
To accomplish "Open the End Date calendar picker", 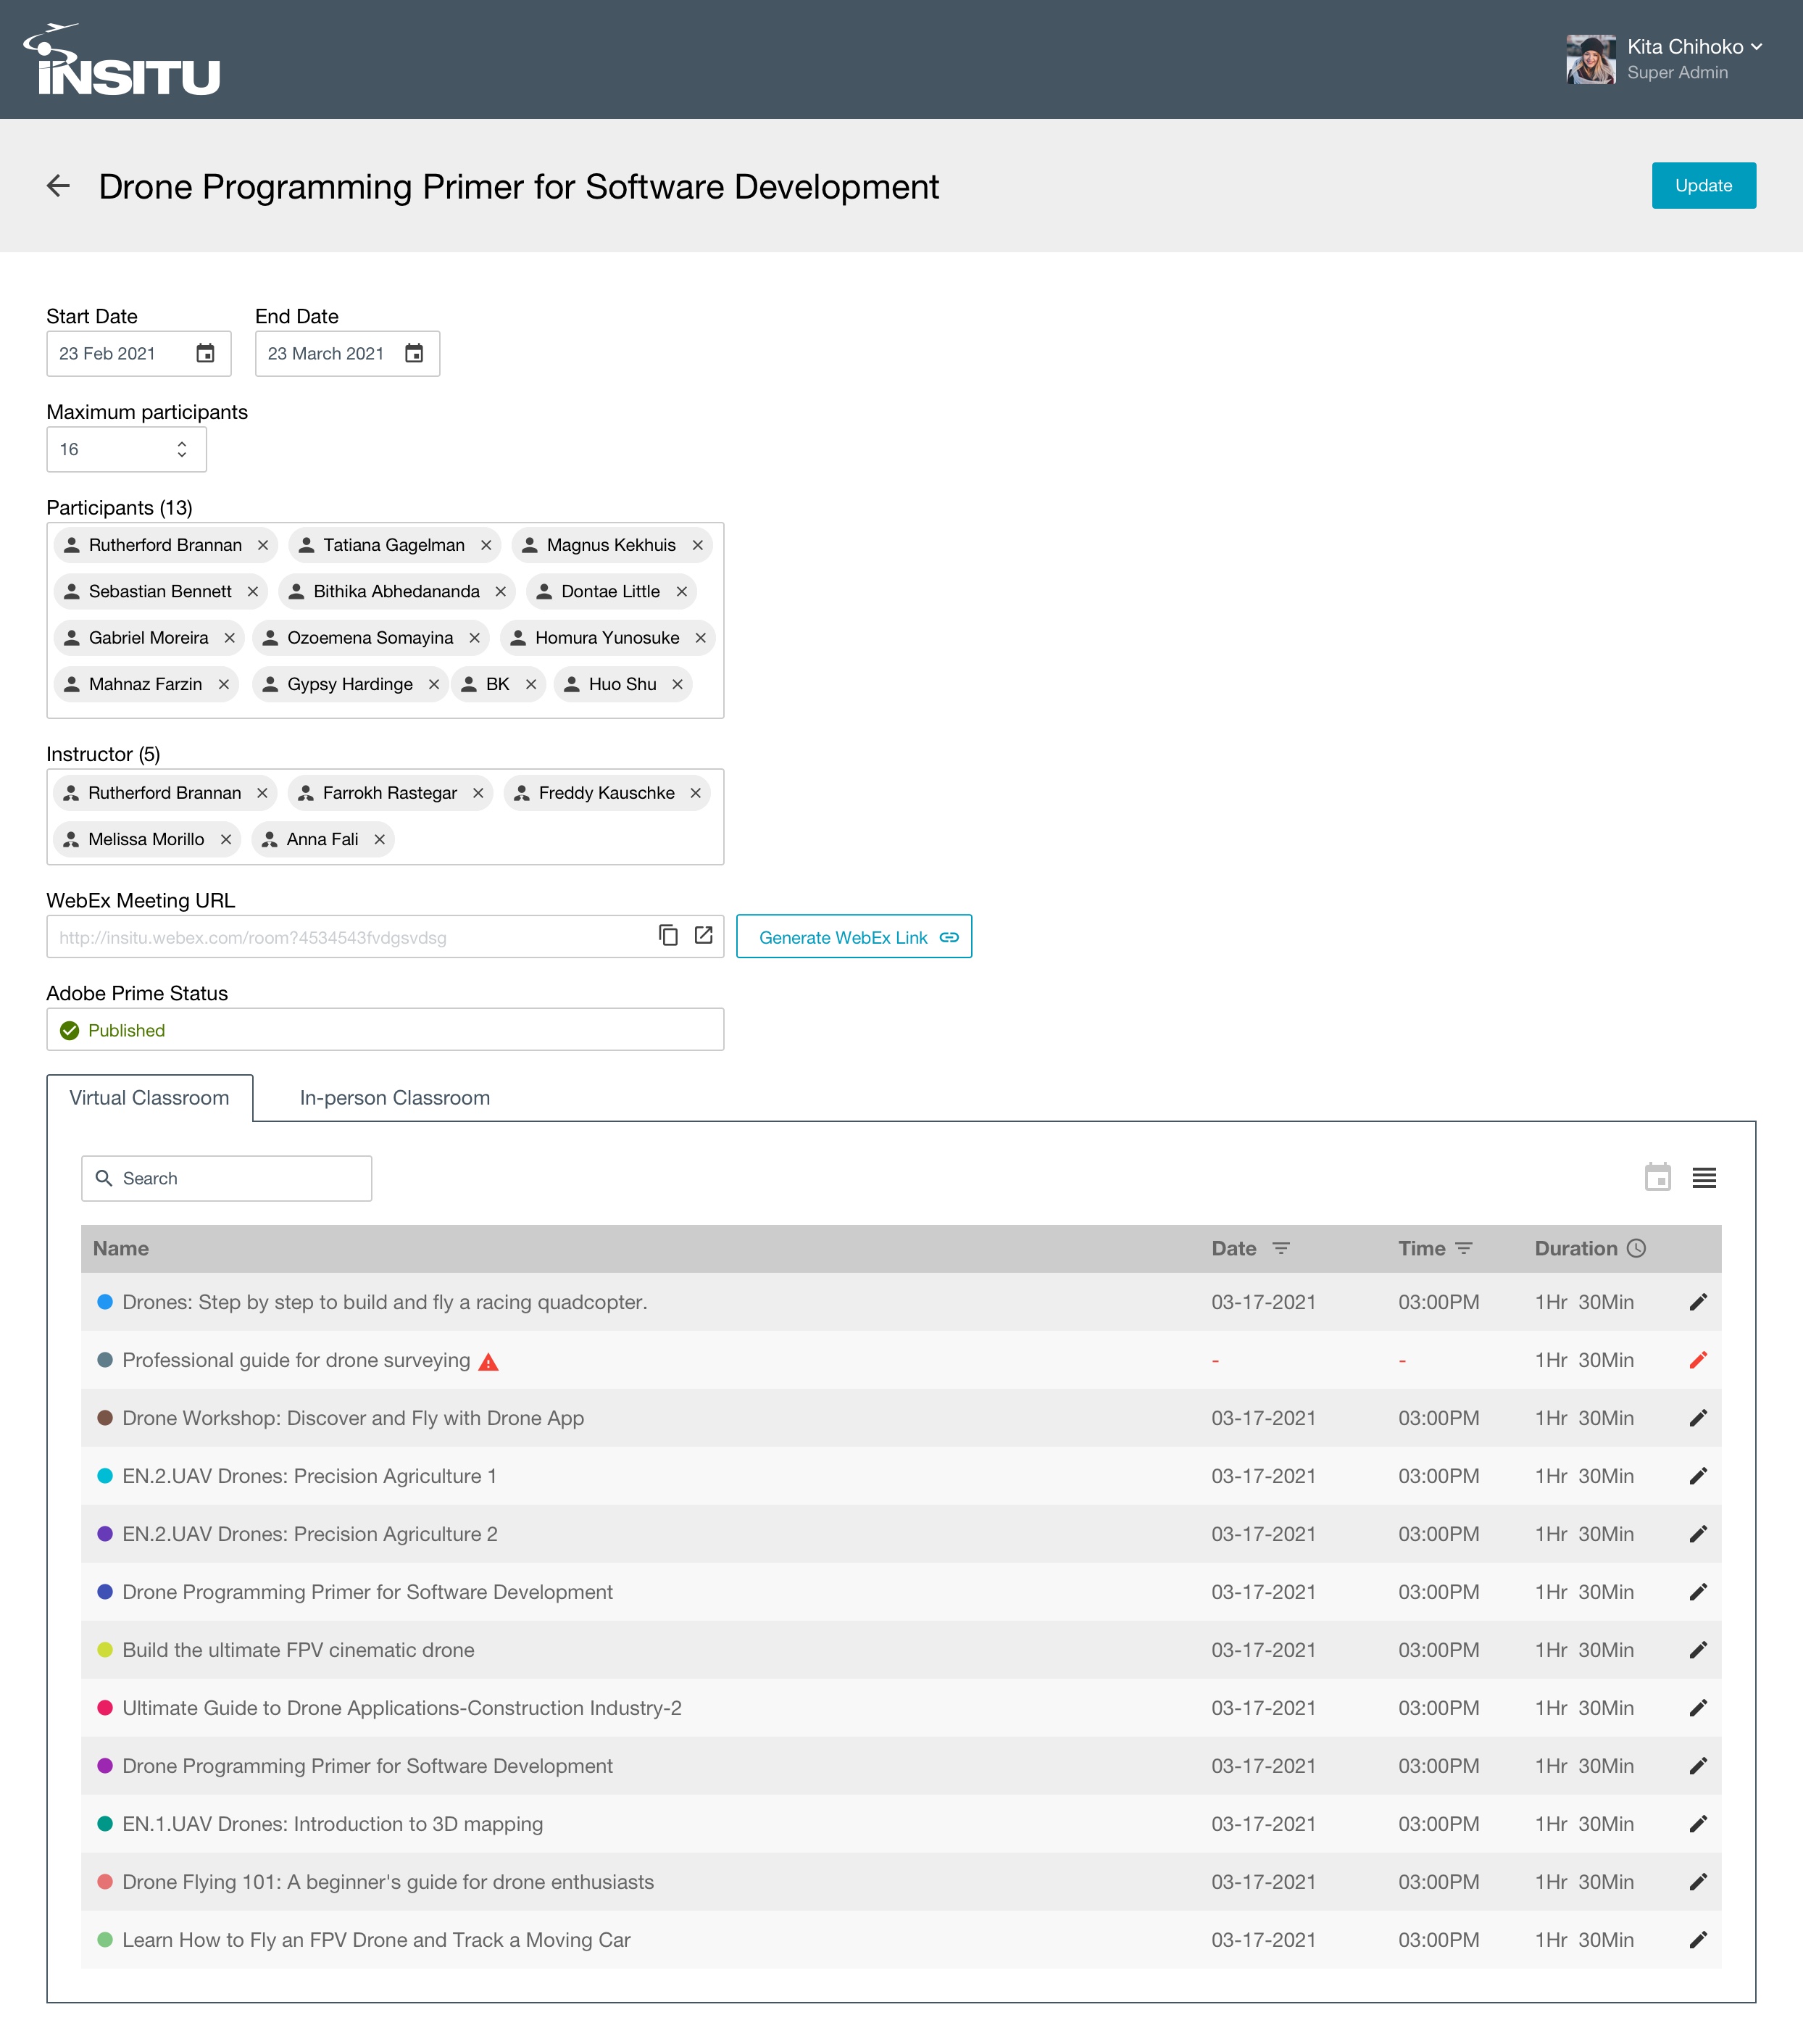I will [x=414, y=353].
